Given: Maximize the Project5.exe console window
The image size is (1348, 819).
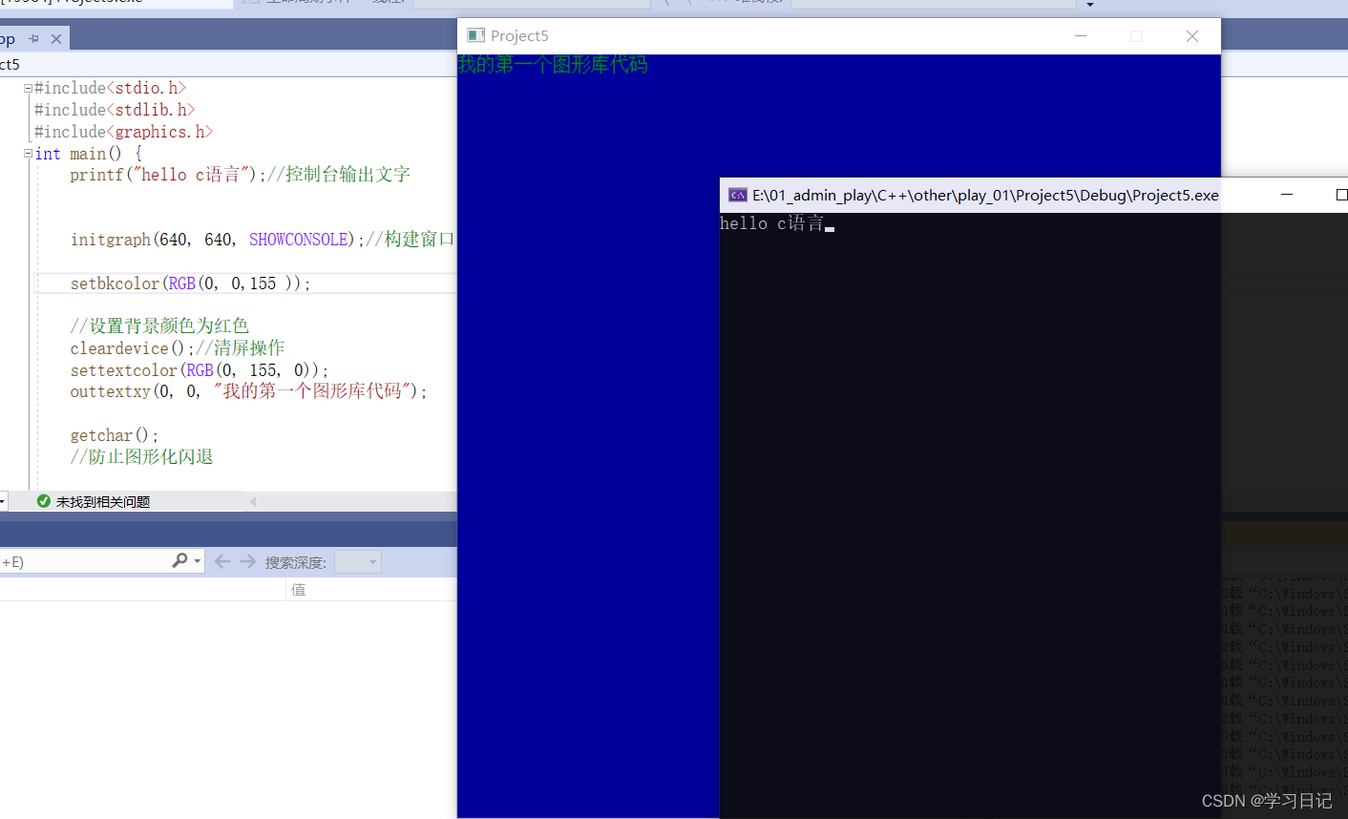Looking at the screenshot, I should click(1340, 195).
